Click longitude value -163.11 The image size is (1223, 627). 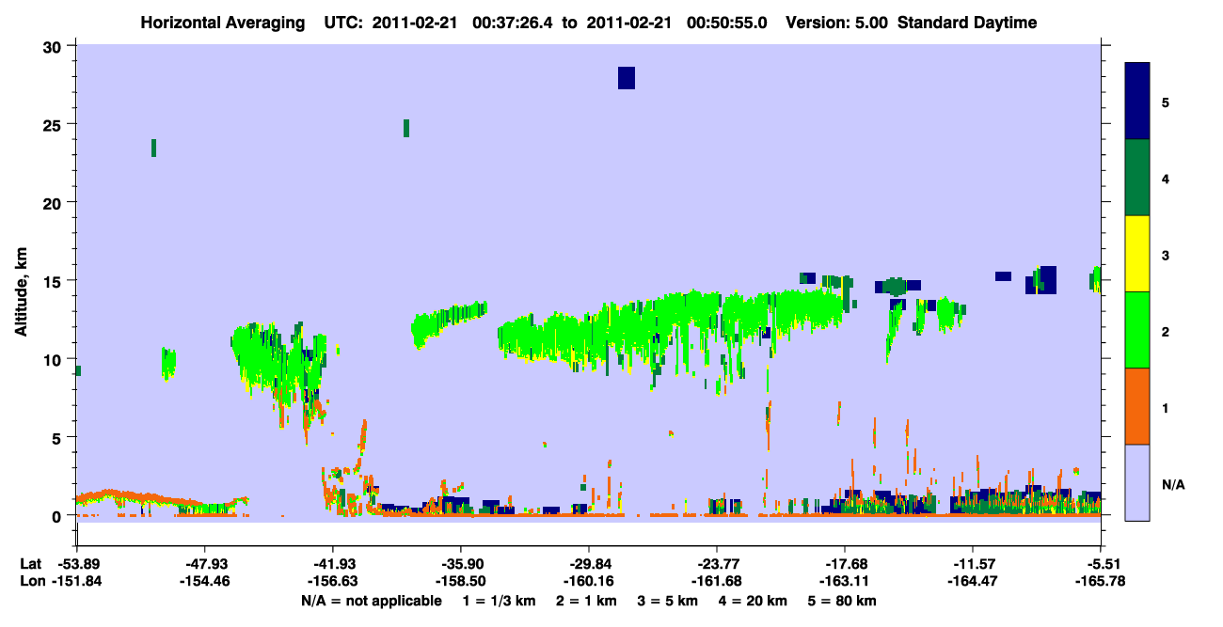point(845,581)
